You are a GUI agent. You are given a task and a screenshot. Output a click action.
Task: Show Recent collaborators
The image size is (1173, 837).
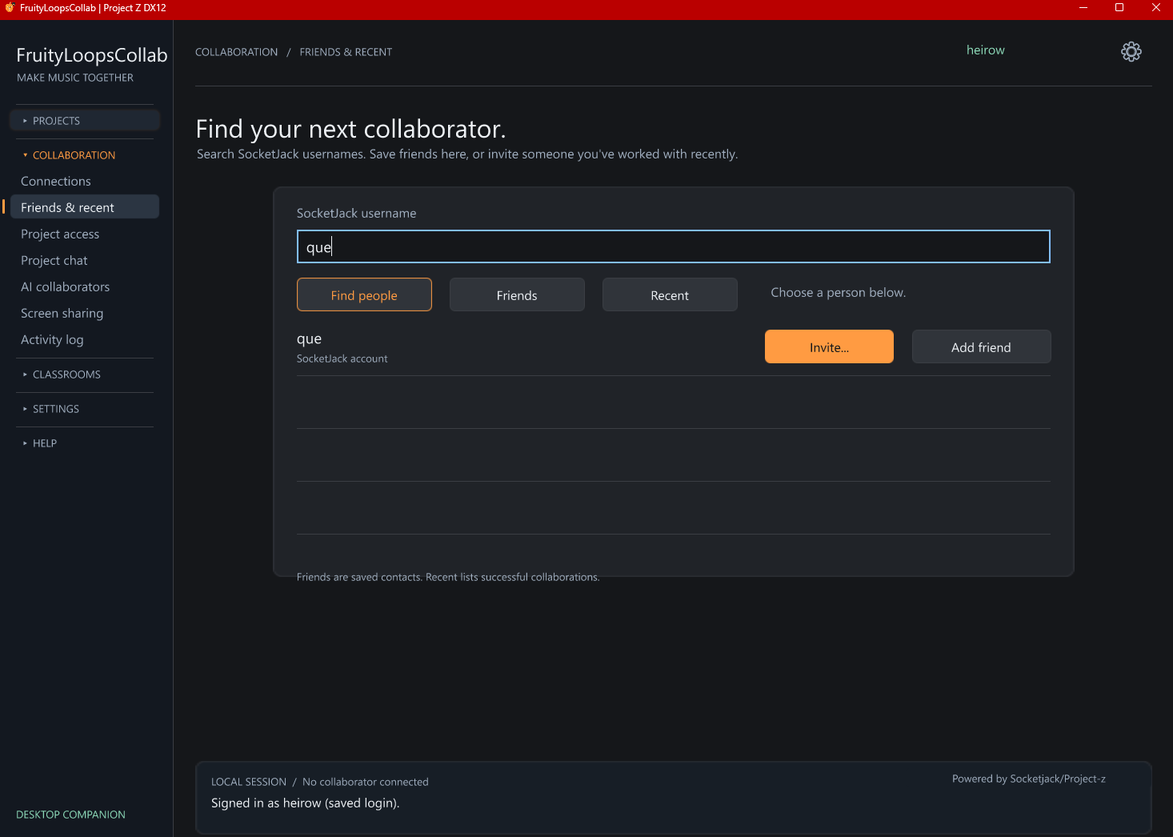pyautogui.click(x=670, y=295)
